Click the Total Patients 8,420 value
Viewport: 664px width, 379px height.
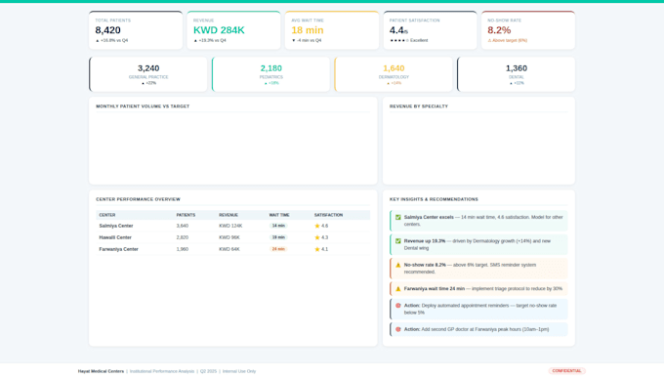coord(108,30)
